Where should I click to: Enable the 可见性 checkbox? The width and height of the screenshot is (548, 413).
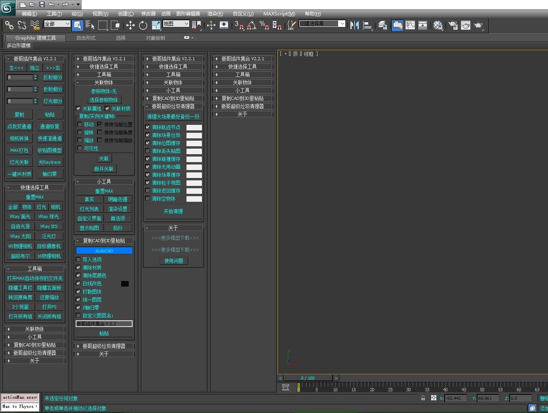pos(80,148)
